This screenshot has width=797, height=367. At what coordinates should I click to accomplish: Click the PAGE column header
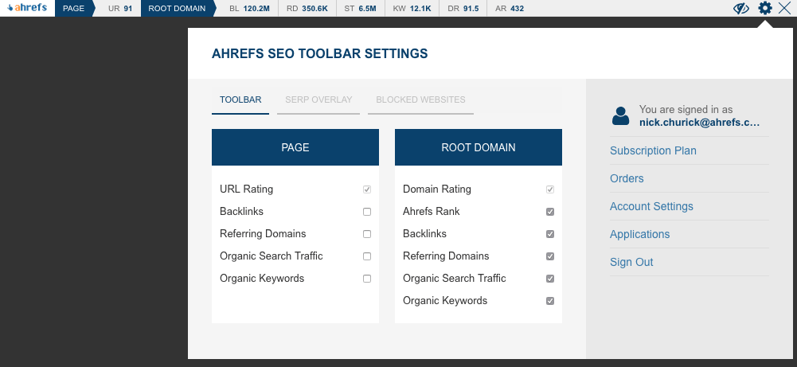[x=295, y=147]
